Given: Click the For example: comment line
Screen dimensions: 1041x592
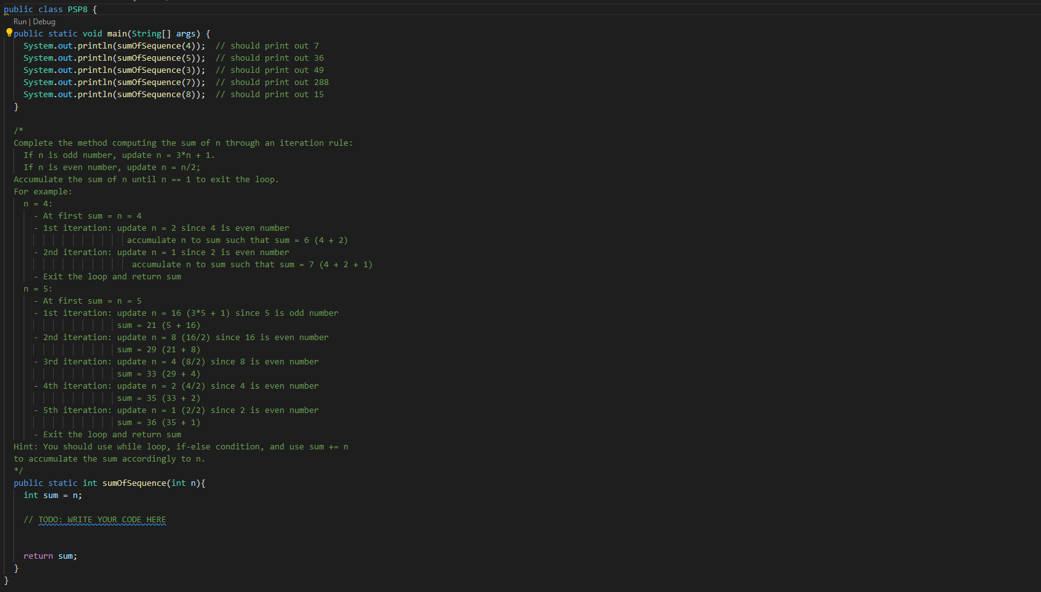Looking at the screenshot, I should click(42, 191).
